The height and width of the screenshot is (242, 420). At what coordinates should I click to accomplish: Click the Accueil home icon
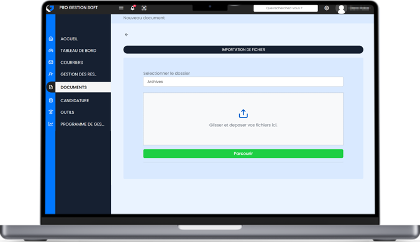(x=51, y=39)
